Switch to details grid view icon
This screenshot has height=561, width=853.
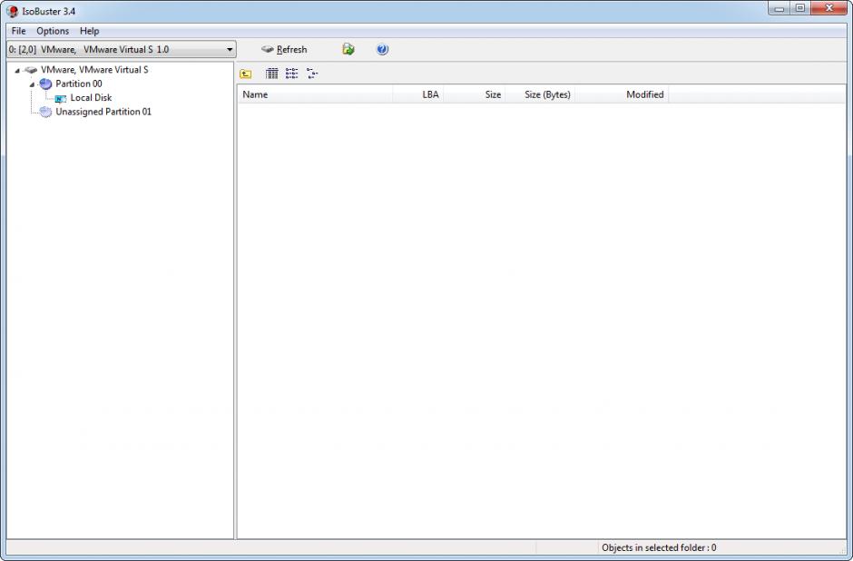point(271,74)
